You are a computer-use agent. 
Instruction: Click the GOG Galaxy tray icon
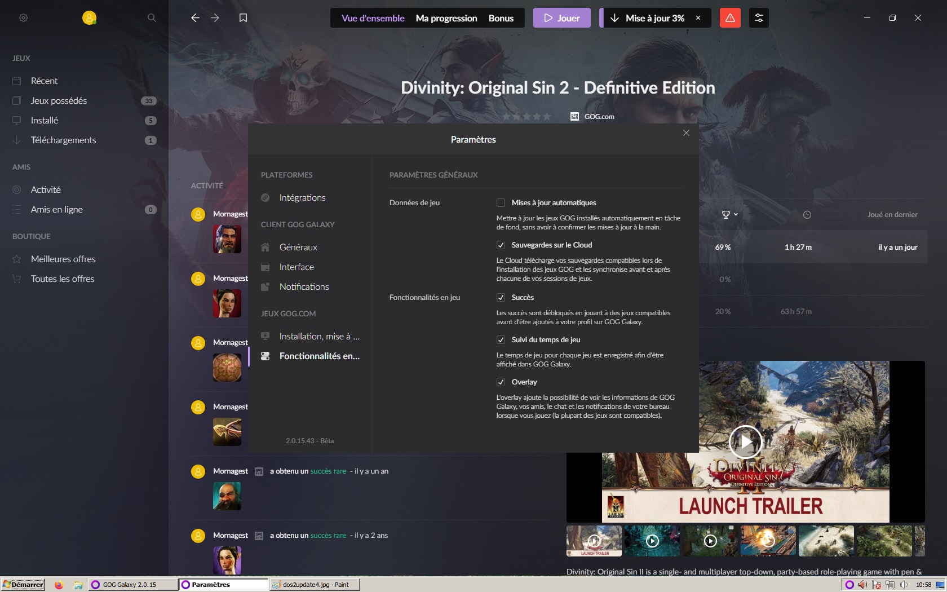click(849, 585)
